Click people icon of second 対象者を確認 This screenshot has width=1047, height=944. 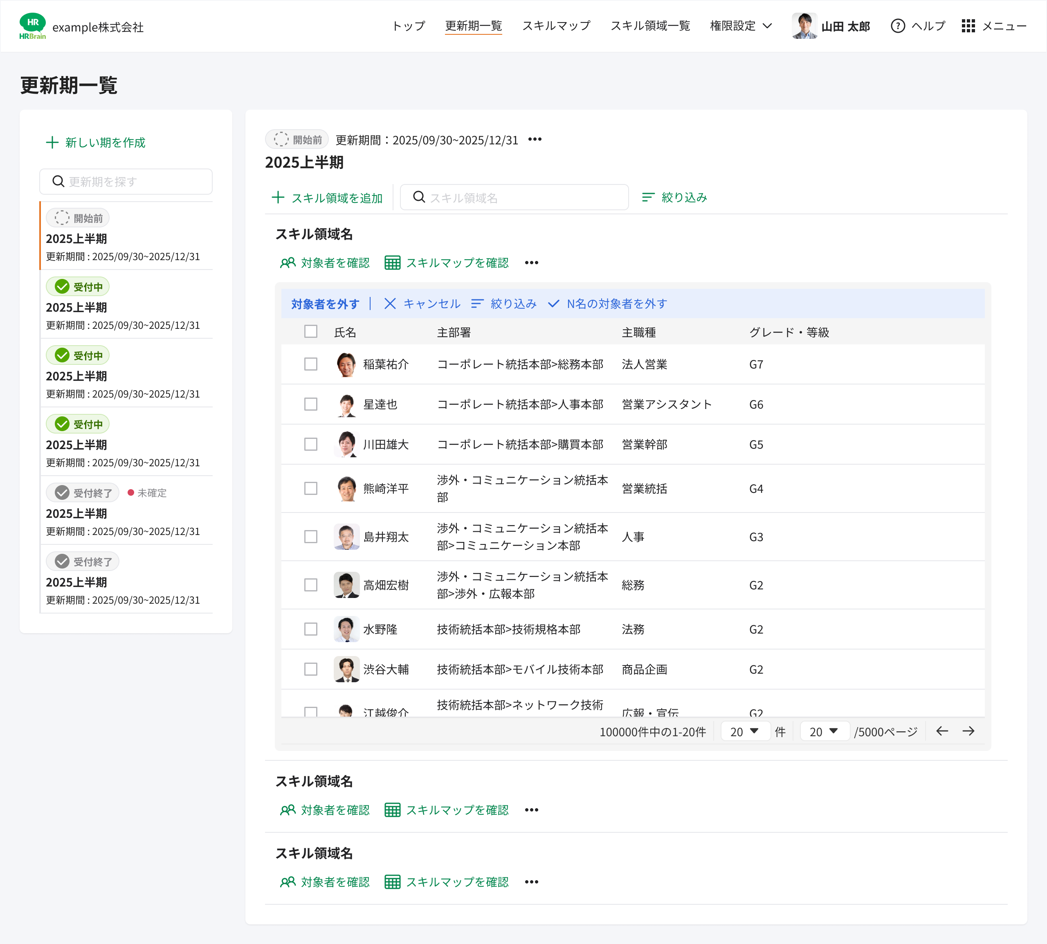click(x=288, y=810)
